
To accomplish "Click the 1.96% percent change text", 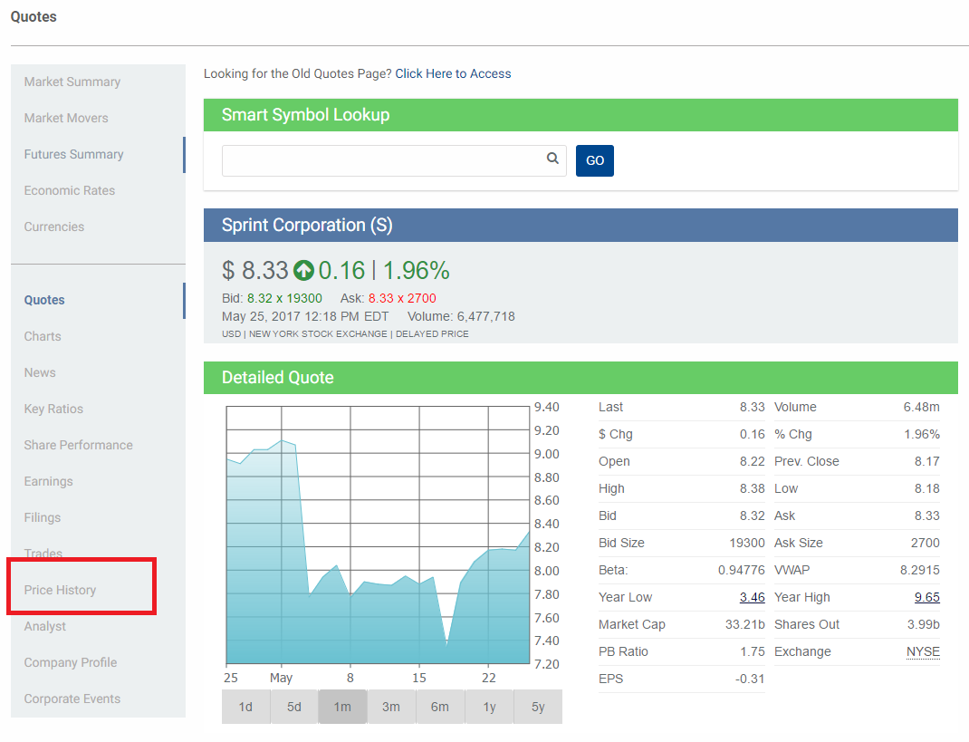I will click(416, 271).
